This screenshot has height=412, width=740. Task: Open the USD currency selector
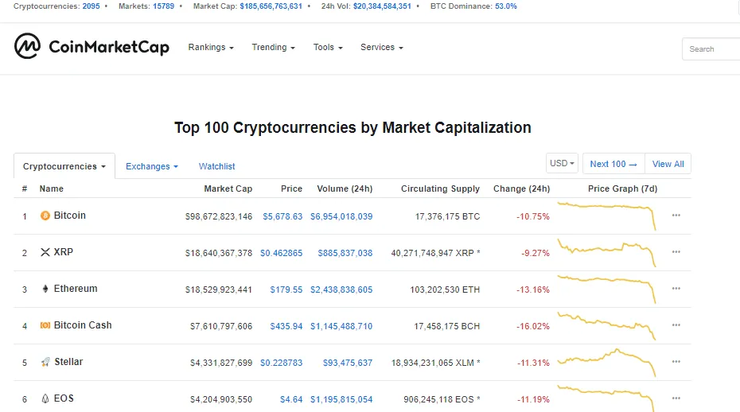(562, 163)
